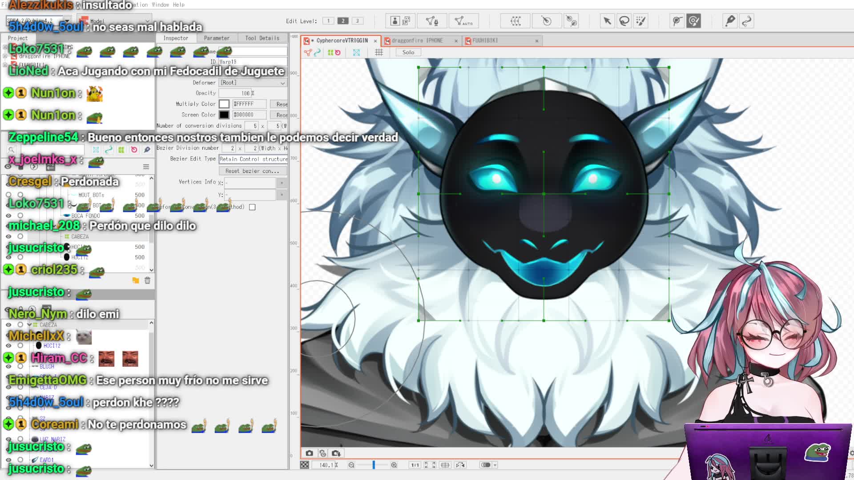
Task: Click the create warp deformer icon
Action: coord(516,21)
